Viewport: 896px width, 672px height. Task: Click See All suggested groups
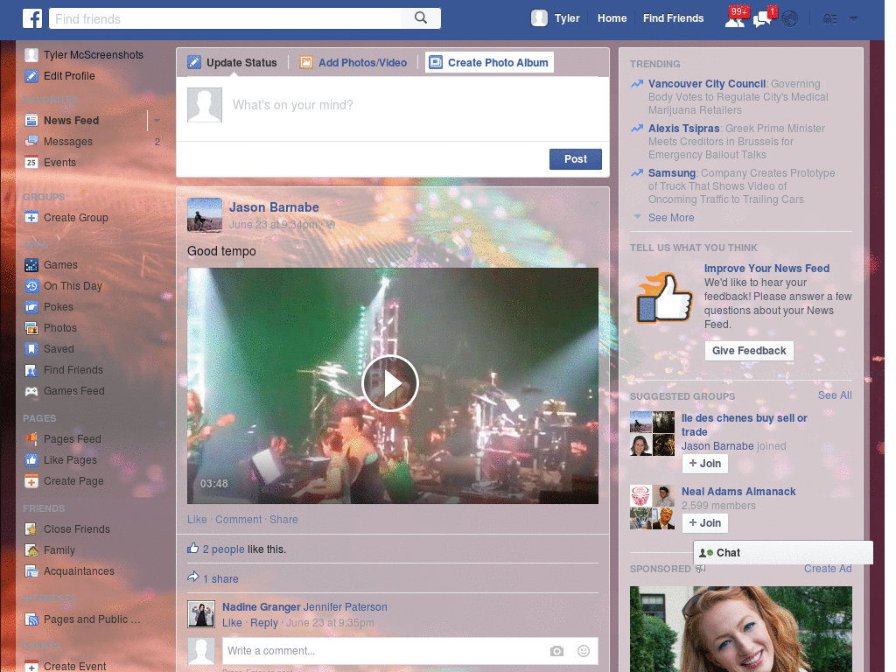coord(834,395)
